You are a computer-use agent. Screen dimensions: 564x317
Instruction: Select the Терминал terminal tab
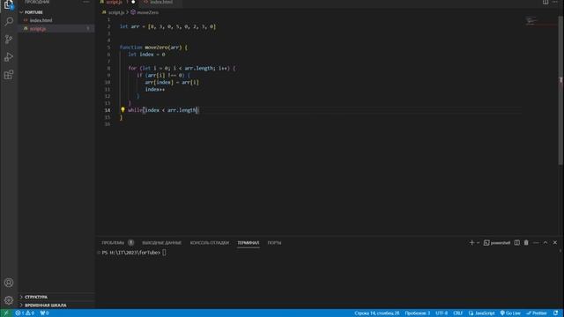tap(249, 243)
